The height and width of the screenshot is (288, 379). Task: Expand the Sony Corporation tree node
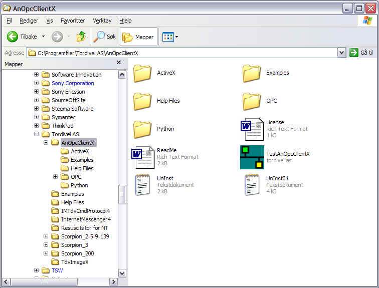(x=36, y=83)
